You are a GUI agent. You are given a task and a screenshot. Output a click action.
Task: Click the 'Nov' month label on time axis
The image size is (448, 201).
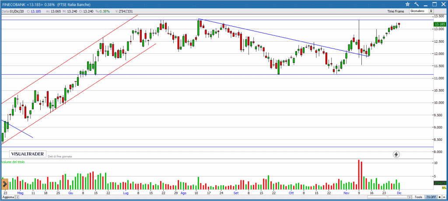point(346,193)
